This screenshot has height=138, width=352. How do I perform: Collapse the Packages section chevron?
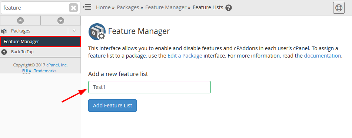(74, 31)
